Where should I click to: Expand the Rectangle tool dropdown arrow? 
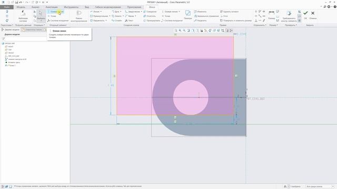click(x=110, y=16)
